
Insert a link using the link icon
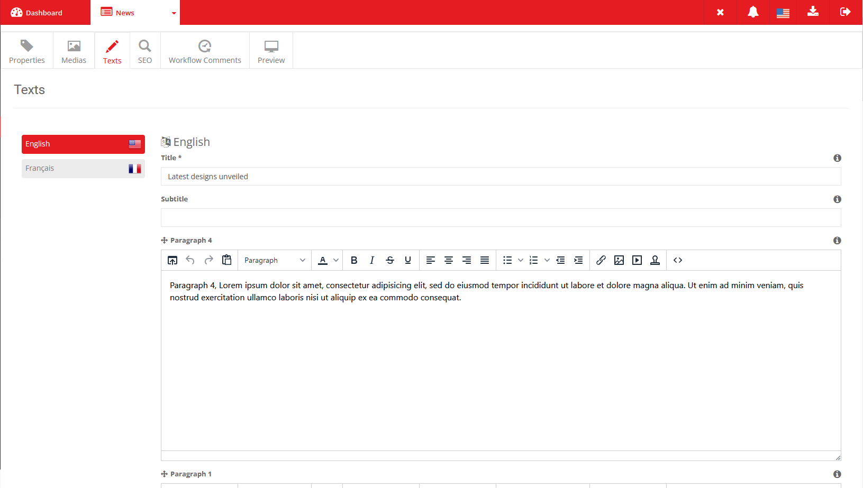click(601, 260)
